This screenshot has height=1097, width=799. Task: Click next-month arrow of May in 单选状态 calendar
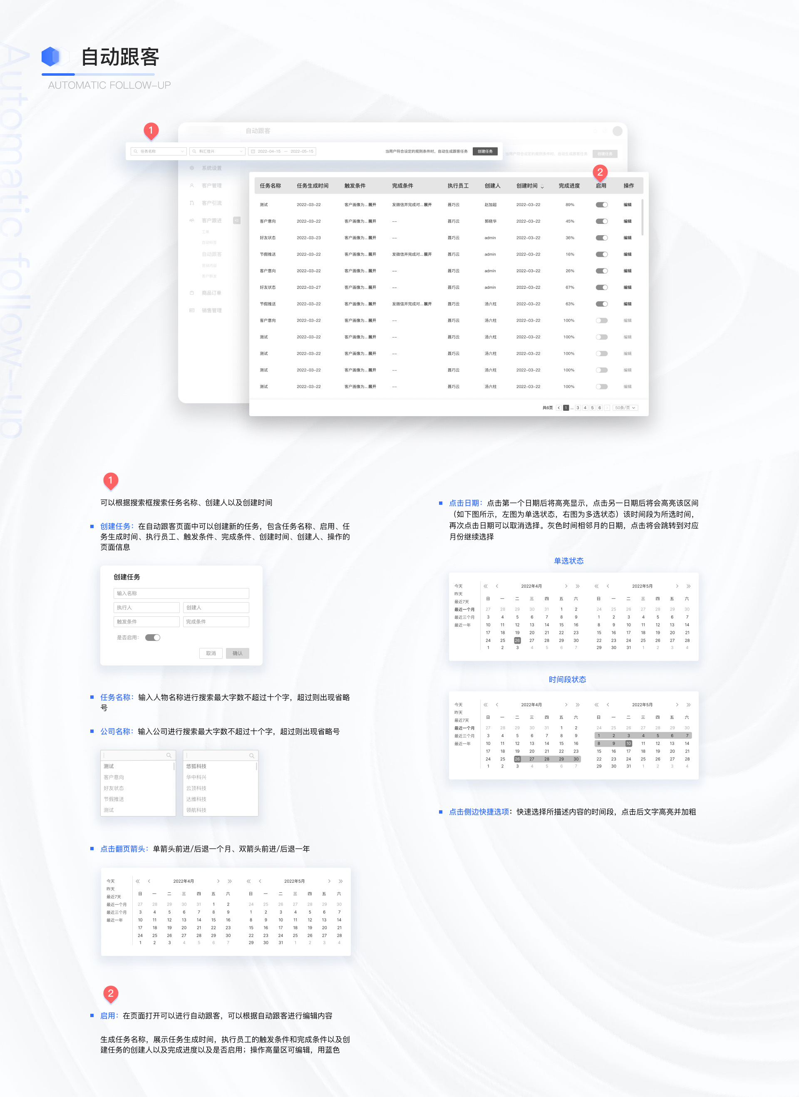(677, 586)
